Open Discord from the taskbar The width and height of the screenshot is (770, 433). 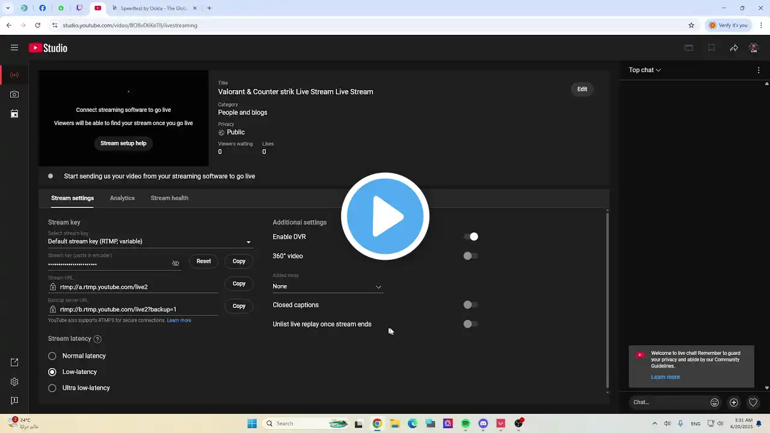click(483, 423)
